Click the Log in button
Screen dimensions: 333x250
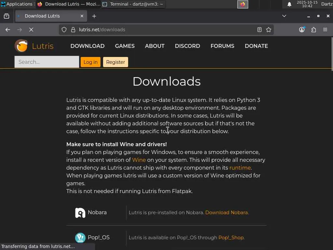(x=90, y=62)
